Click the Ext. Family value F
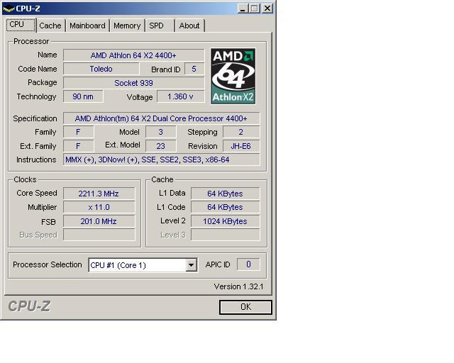This screenshot has height=363, width=454. (x=79, y=146)
